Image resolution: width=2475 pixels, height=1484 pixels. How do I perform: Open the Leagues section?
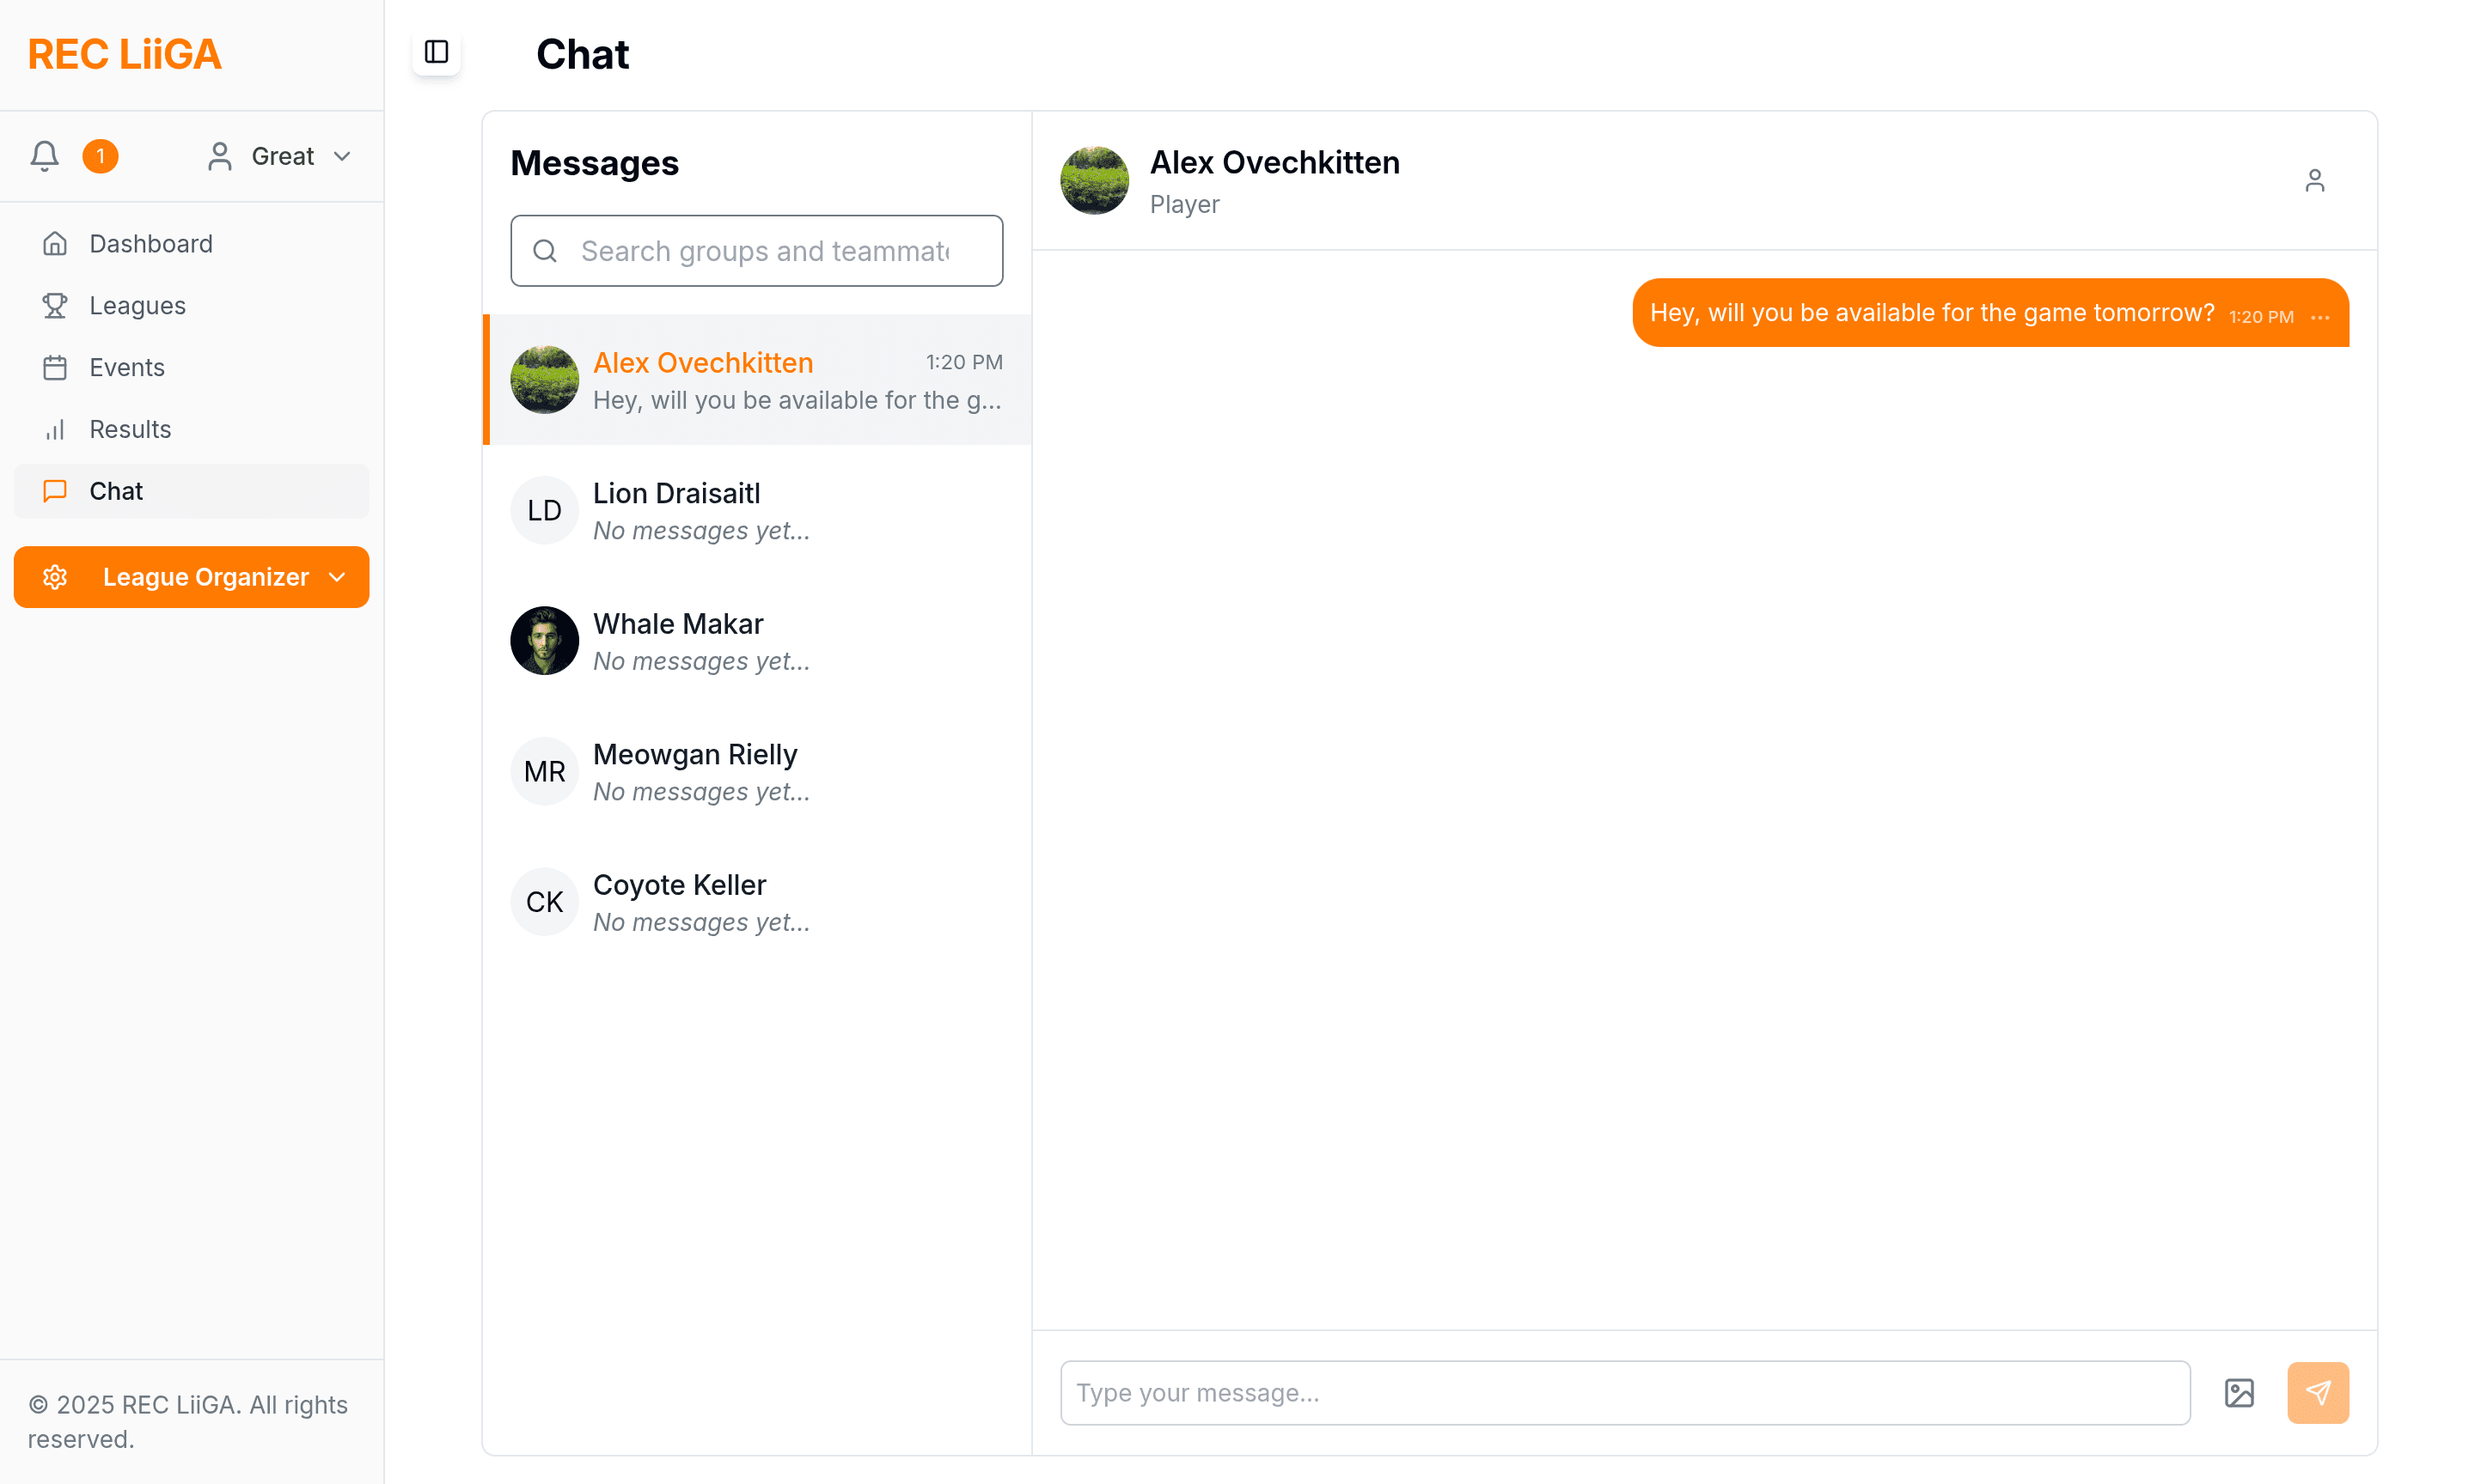[137, 306]
